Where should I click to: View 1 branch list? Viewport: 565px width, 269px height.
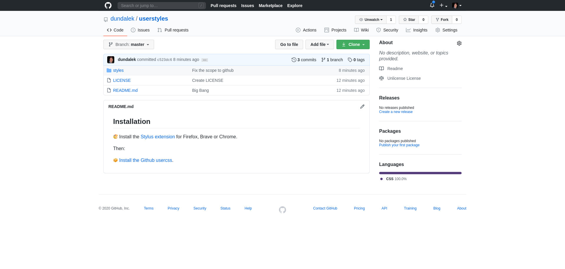[x=332, y=60]
